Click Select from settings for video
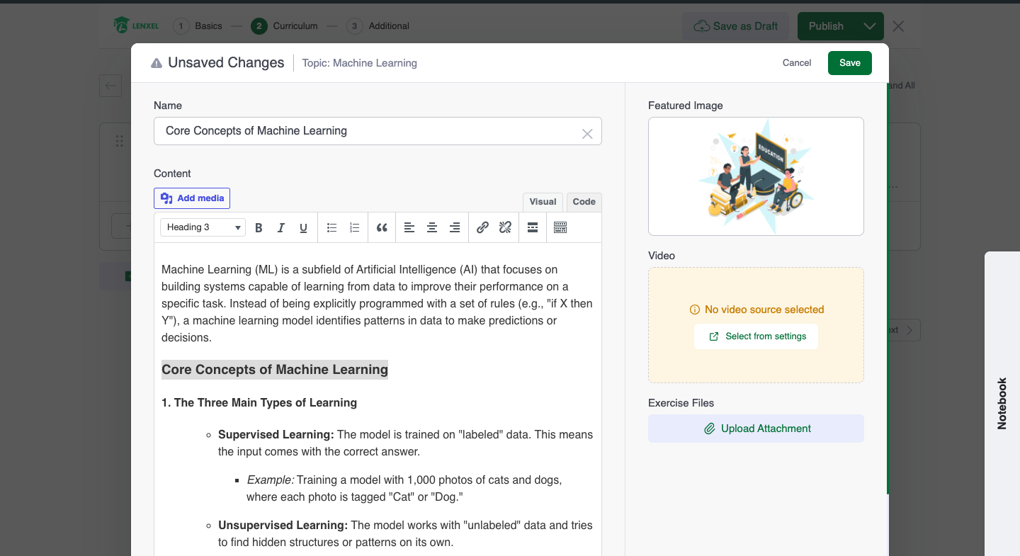Screen dimensions: 1020x556 click(x=756, y=336)
